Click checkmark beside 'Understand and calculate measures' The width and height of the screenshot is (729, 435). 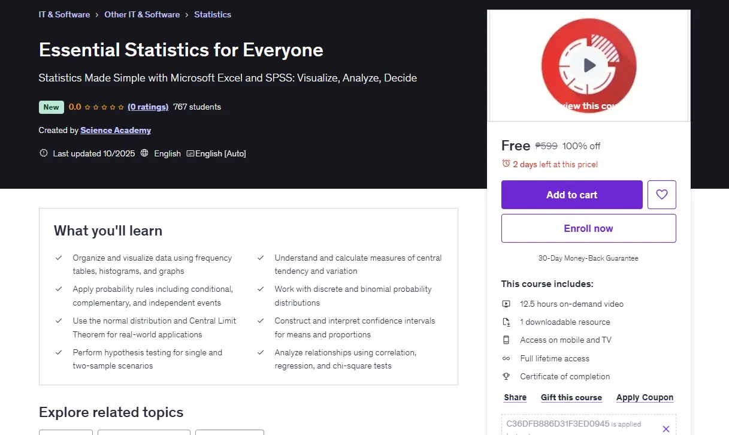pyautogui.click(x=261, y=258)
